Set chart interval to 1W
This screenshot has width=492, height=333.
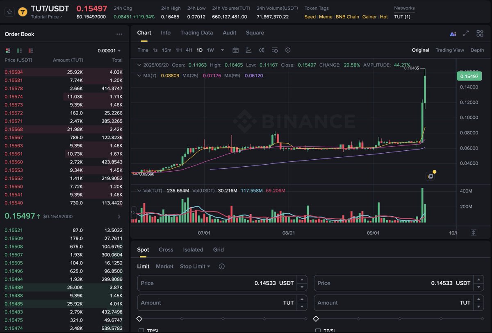[x=210, y=50]
